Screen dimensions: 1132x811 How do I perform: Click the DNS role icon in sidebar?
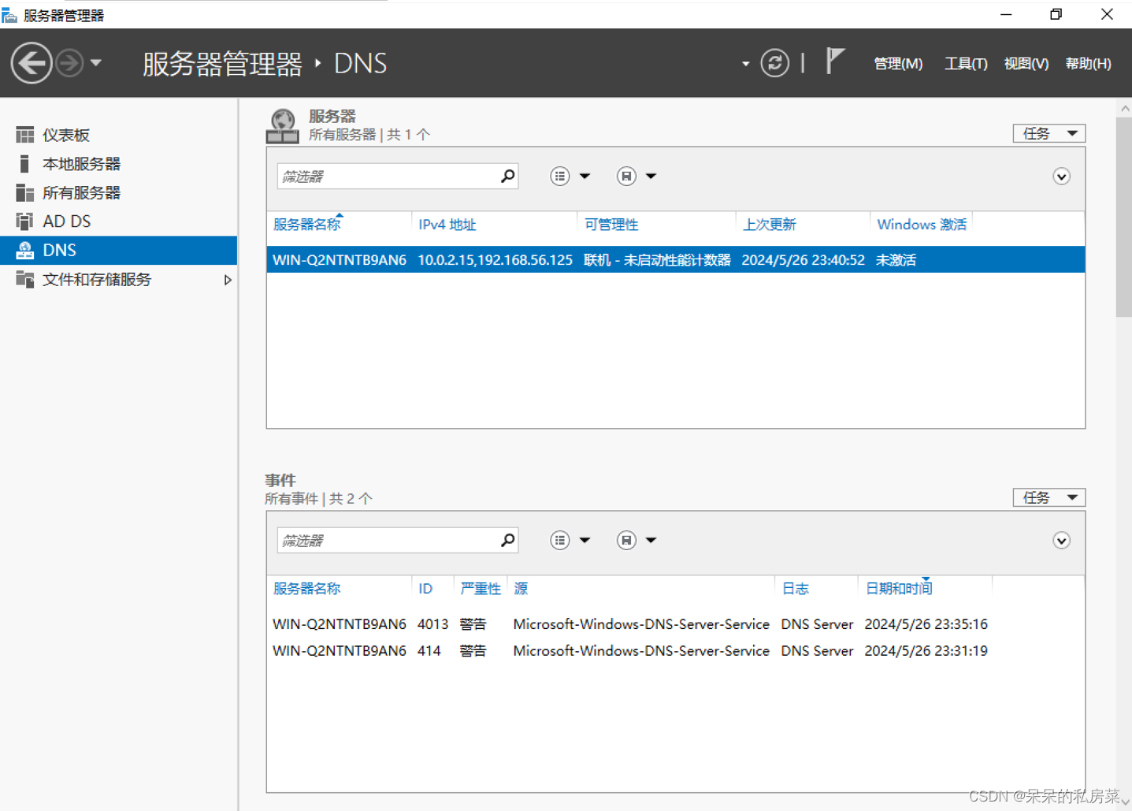[25, 251]
